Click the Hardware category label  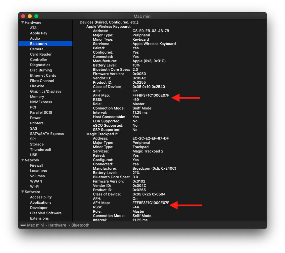(x=33, y=22)
